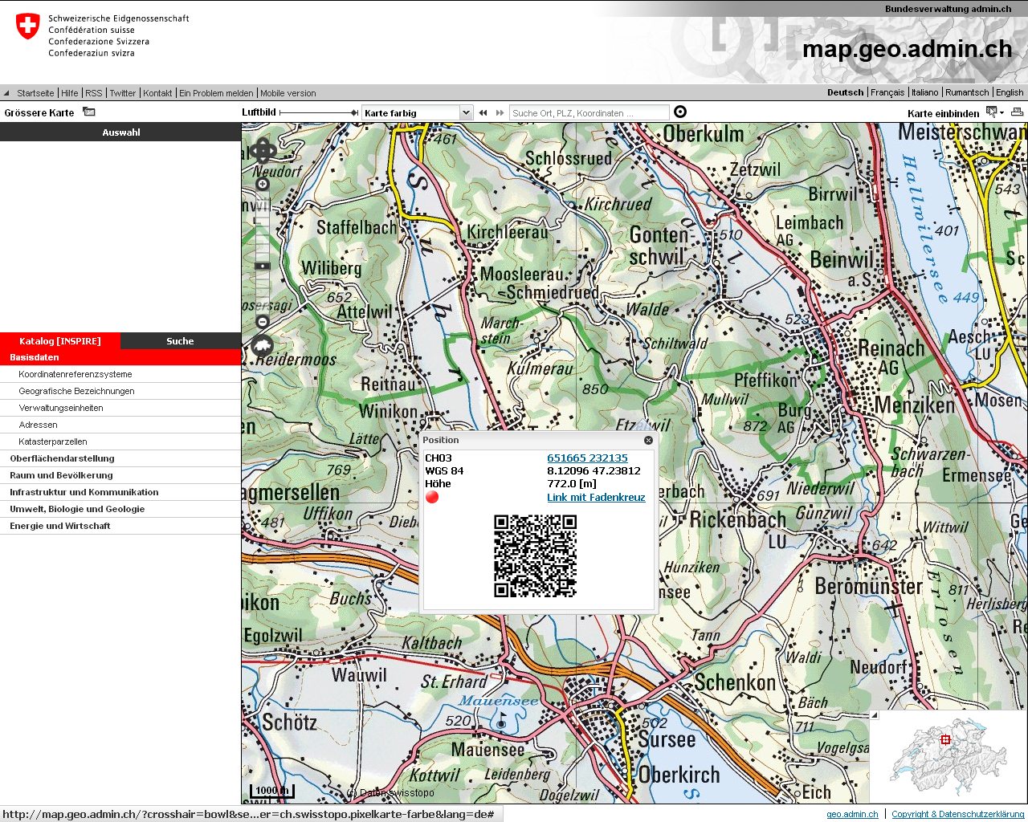Click the geolocation target icon
1028x822 pixels.
(x=680, y=112)
